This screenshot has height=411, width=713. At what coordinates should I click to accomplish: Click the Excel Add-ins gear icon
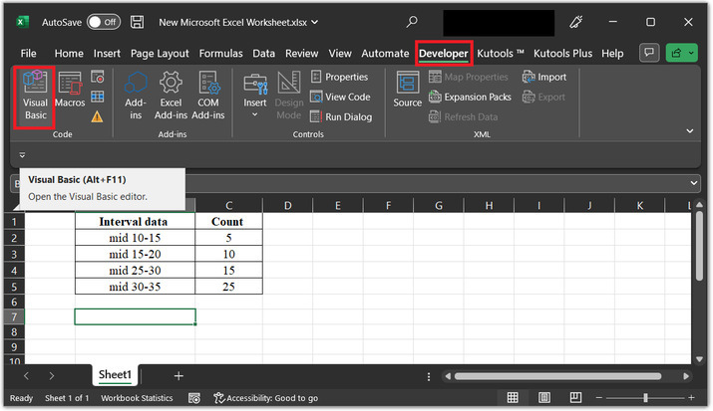pyautogui.click(x=171, y=84)
